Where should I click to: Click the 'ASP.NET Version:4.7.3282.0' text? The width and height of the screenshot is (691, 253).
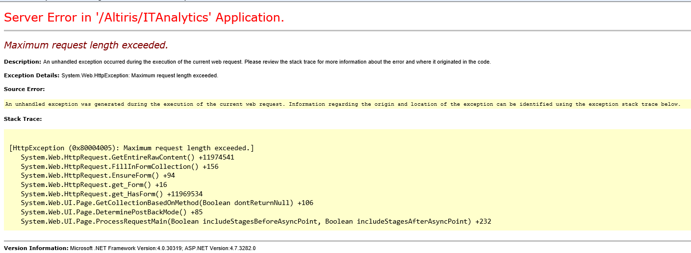coord(220,248)
